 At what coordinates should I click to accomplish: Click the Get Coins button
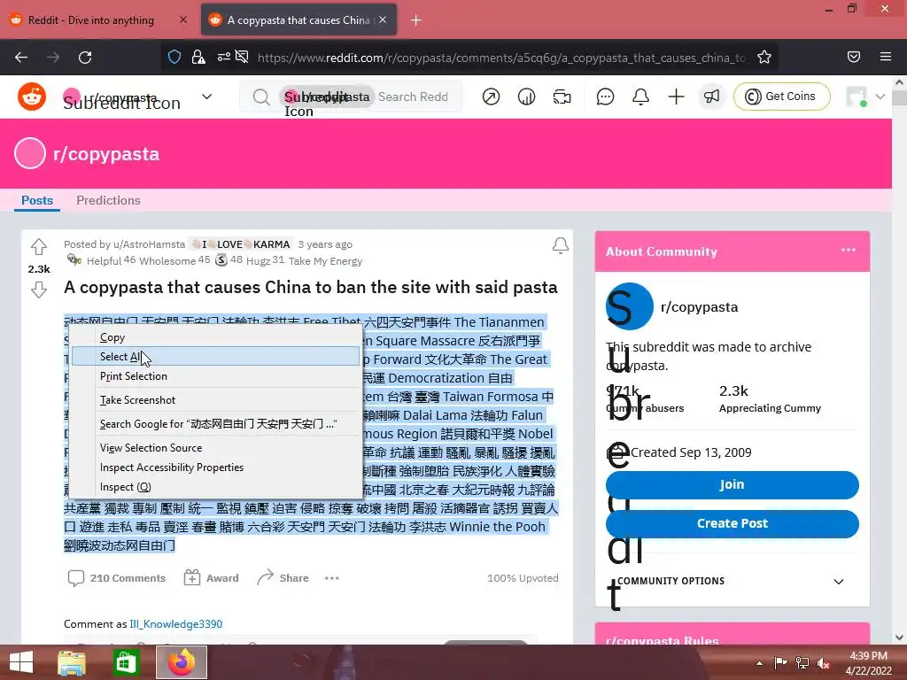click(x=781, y=97)
